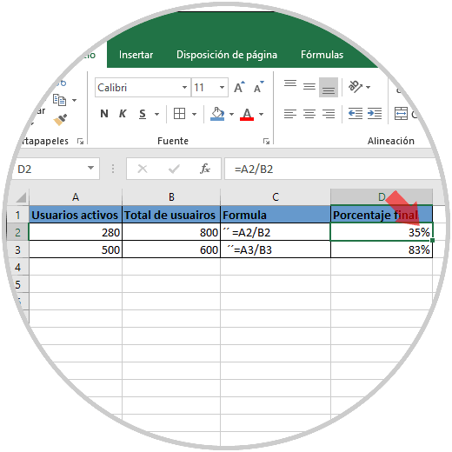Expand the copy dropdown arrow

[75, 100]
